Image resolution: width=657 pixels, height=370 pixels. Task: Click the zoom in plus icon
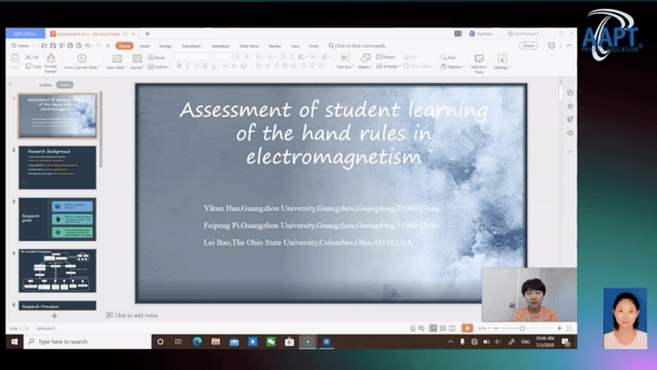(559, 328)
